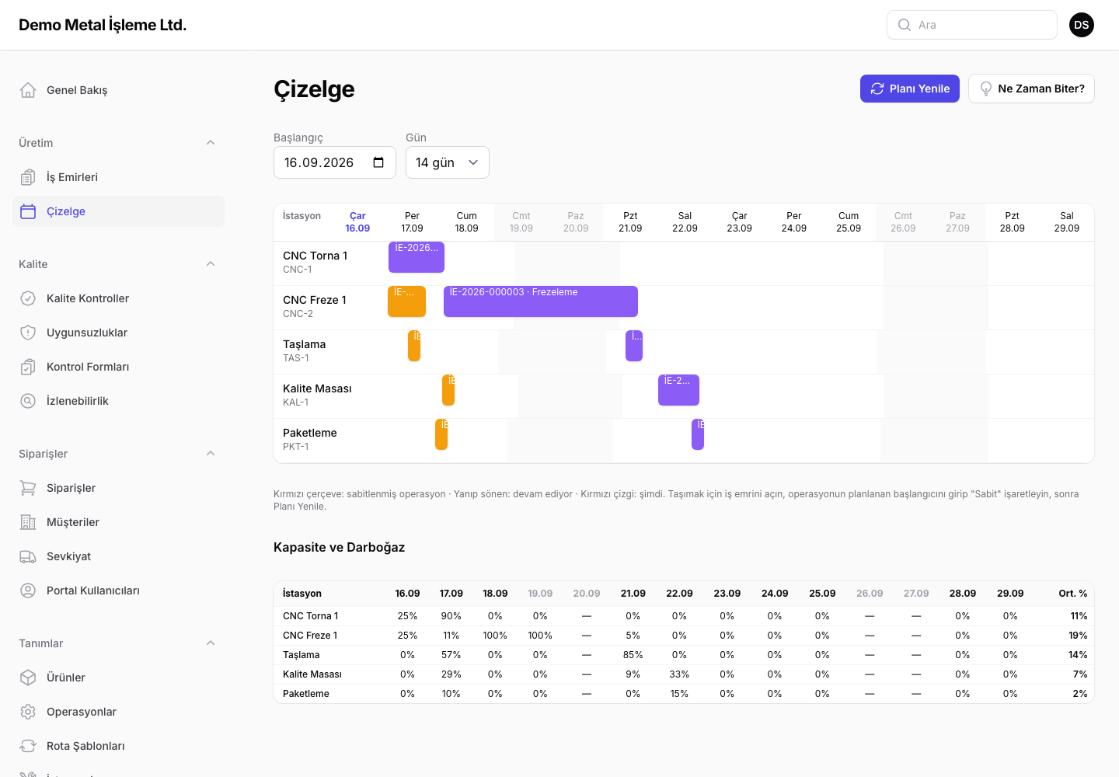Click the Operasyonlar gear icon
Image resolution: width=1119 pixels, height=777 pixels.
28,712
